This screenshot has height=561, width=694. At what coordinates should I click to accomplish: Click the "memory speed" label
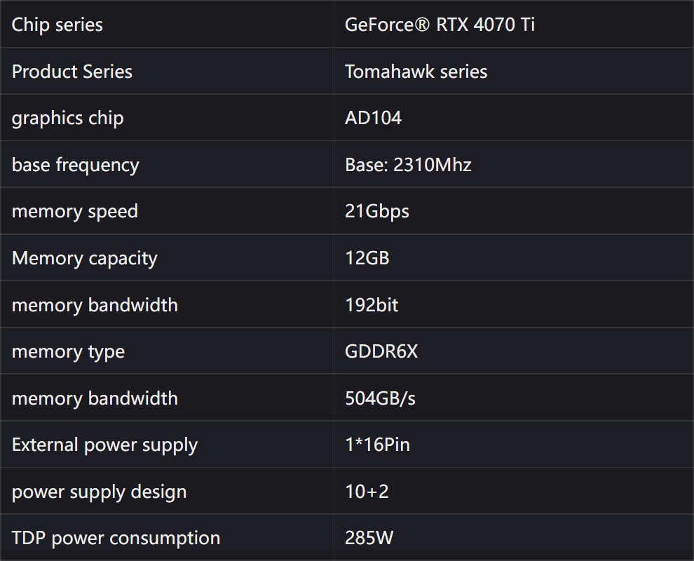[75, 211]
